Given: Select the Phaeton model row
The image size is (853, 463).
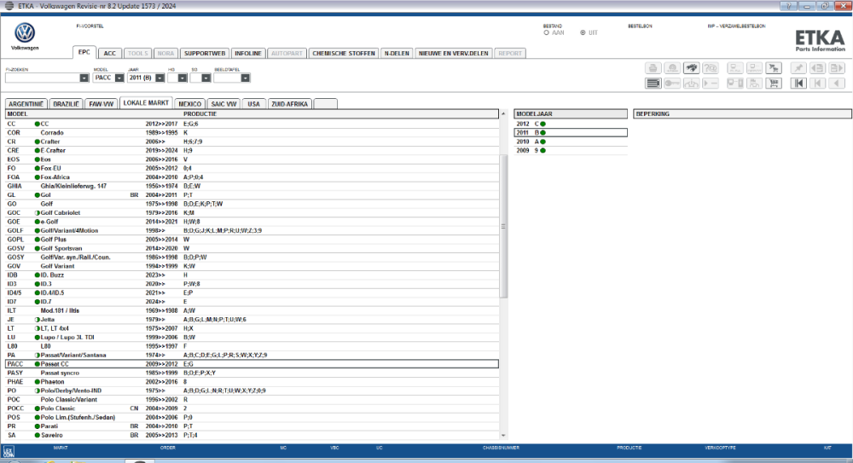Looking at the screenshot, I should coord(252,382).
